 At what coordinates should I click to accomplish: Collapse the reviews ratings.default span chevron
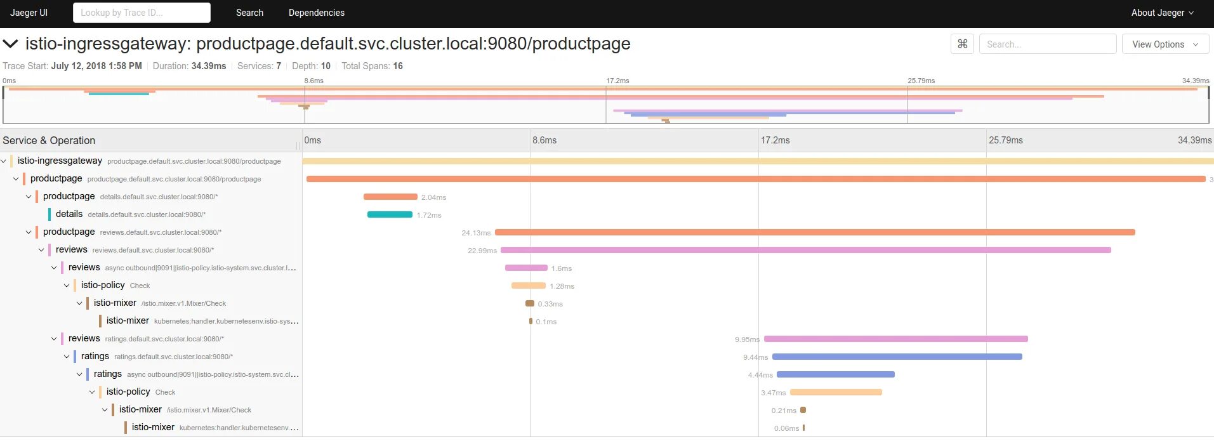[54, 339]
